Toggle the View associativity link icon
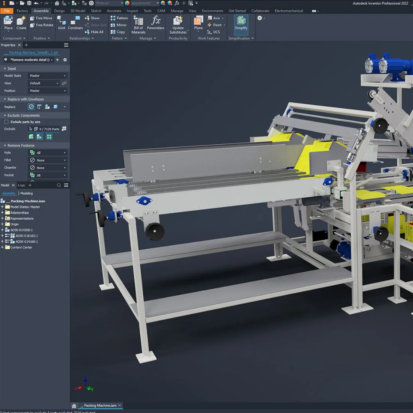Screen dimensions: 413x413 pyautogui.click(x=64, y=83)
